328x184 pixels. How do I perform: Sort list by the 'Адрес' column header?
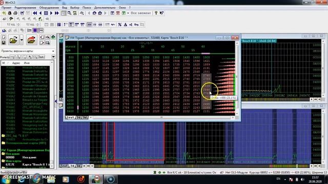16,63
